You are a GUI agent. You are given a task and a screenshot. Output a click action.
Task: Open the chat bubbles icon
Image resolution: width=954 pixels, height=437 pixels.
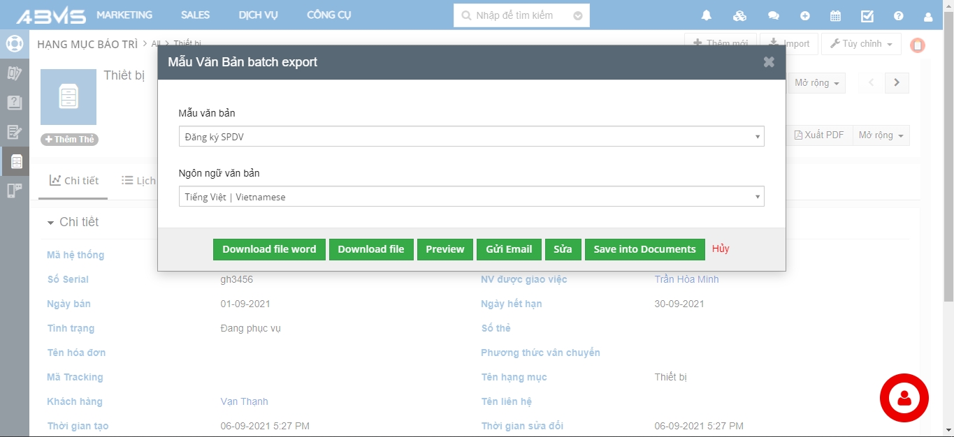[x=773, y=15]
